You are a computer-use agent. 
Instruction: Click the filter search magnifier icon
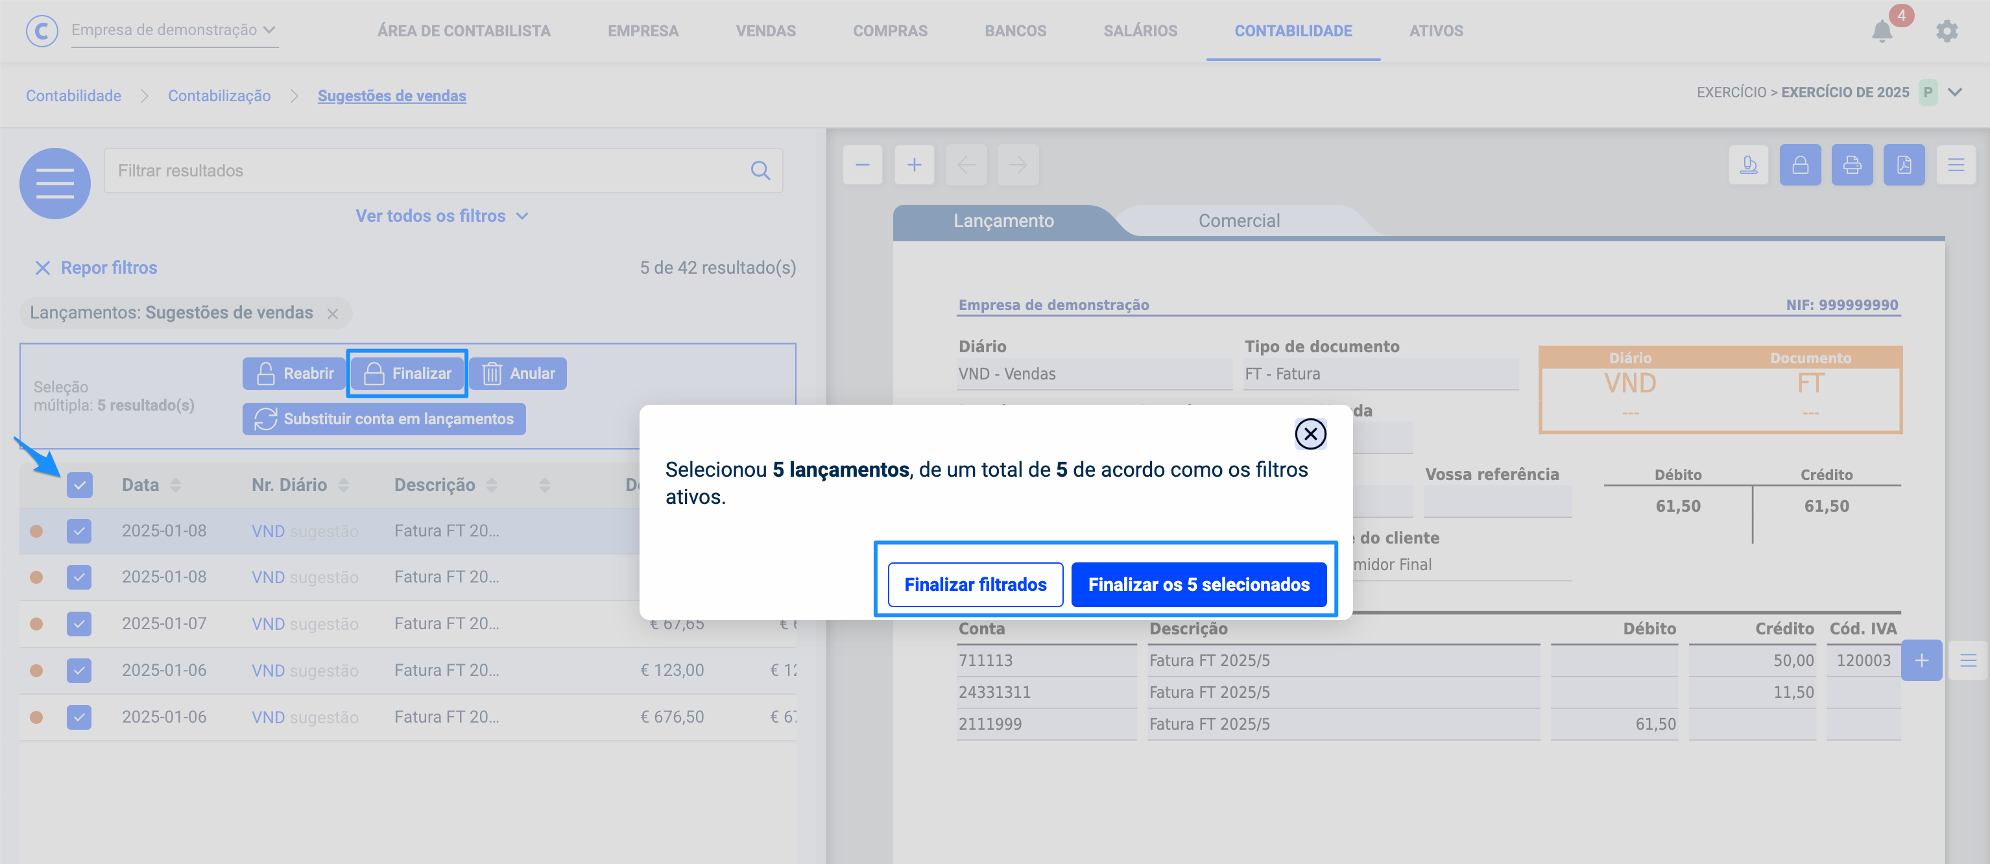[x=760, y=171]
